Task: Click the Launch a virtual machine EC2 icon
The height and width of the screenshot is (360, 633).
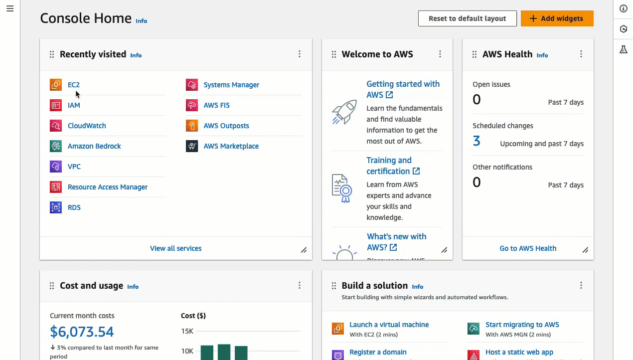Action: tap(337, 329)
